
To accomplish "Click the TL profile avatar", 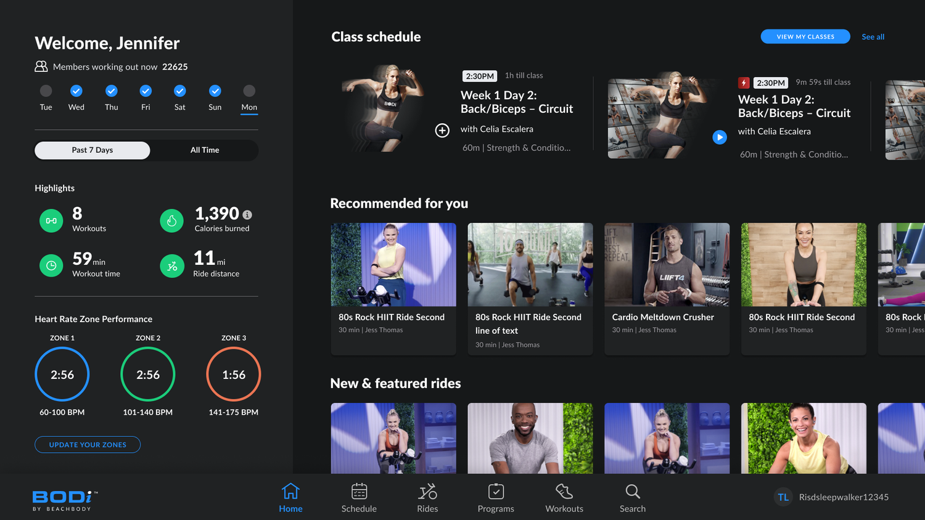I will (x=783, y=497).
